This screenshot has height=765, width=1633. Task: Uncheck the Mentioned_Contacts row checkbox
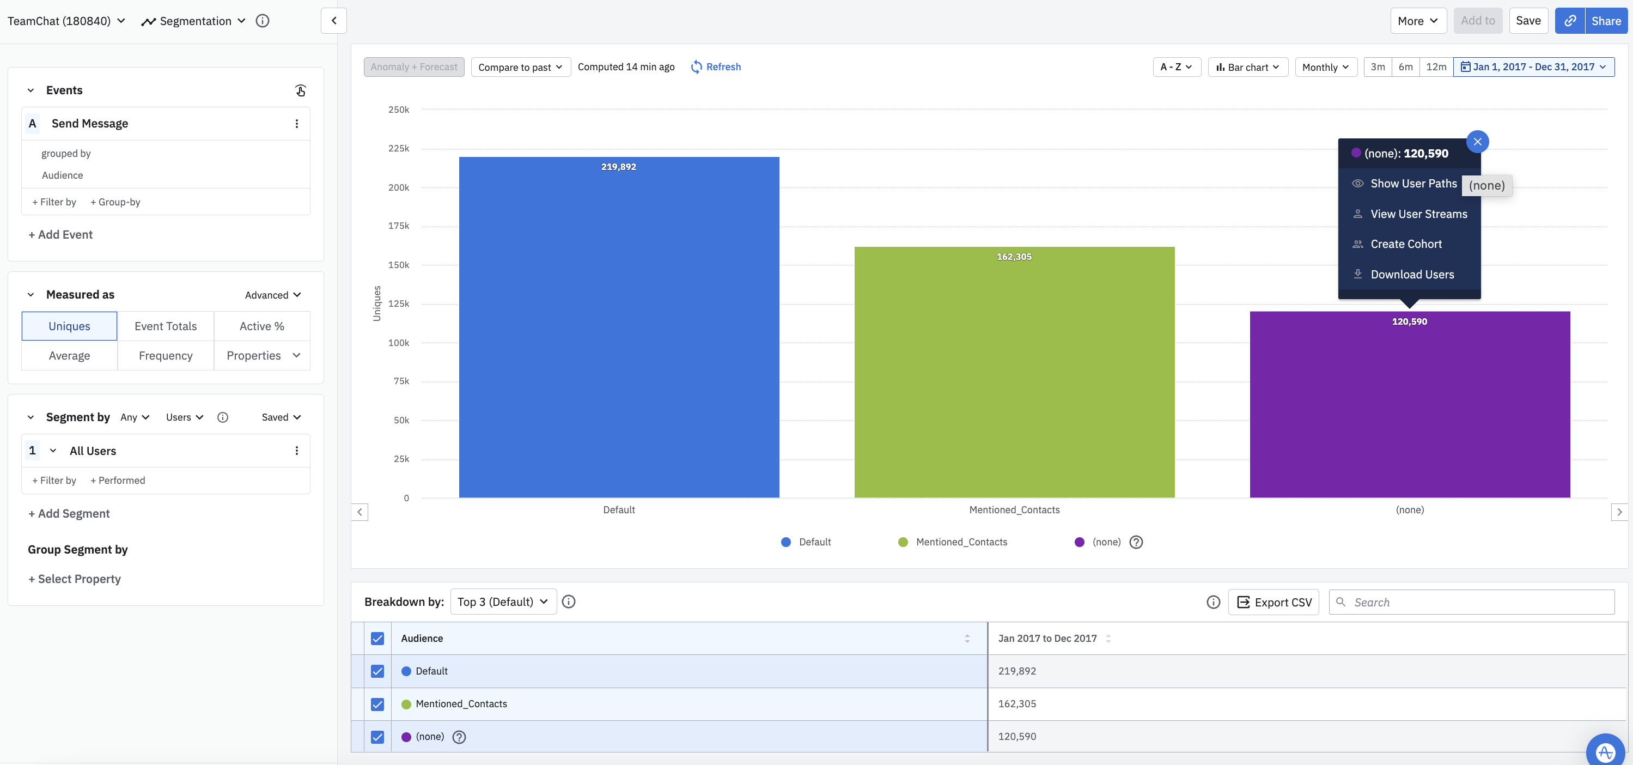coord(377,704)
